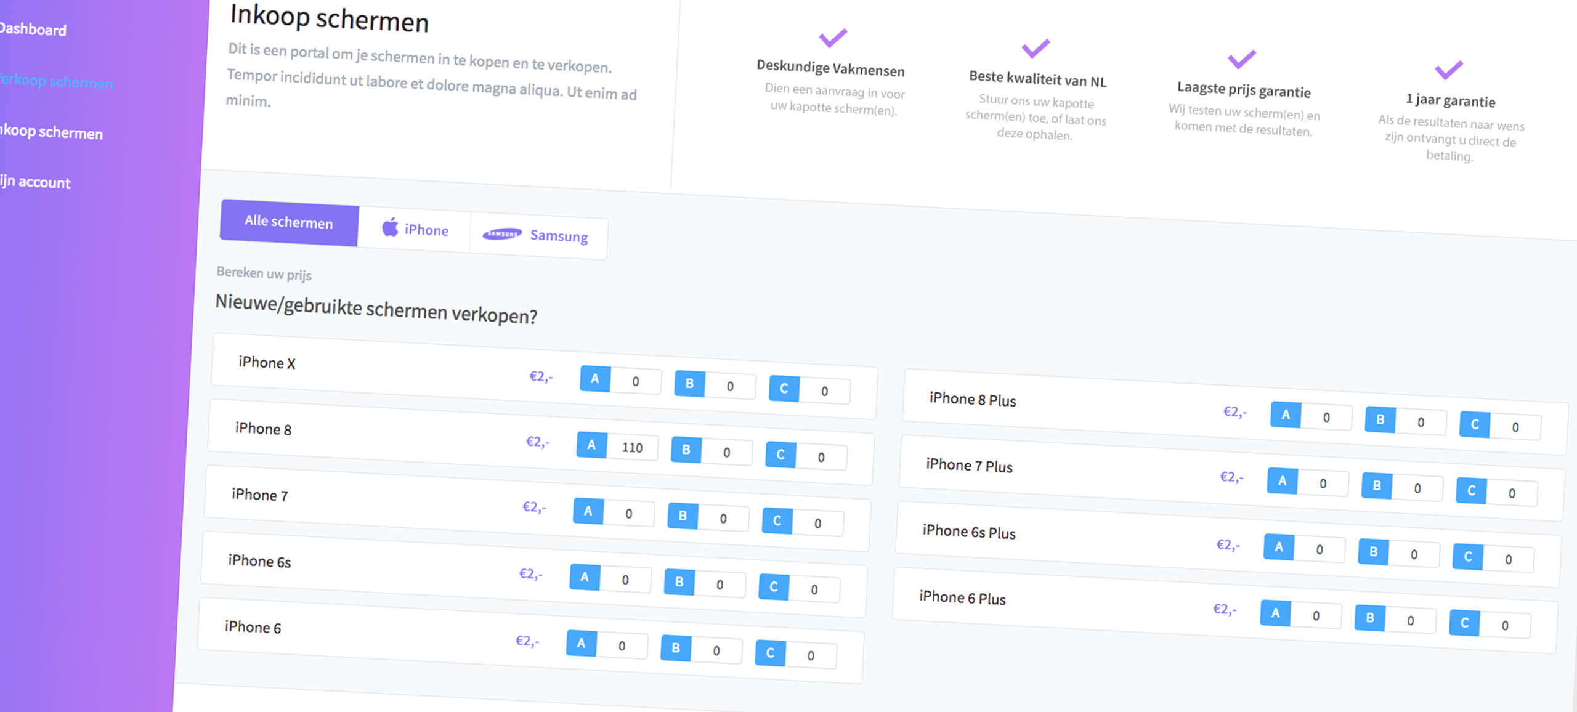Click grade C button for iPhone 8 Plus
The height and width of the screenshot is (712, 1577).
tap(1475, 424)
